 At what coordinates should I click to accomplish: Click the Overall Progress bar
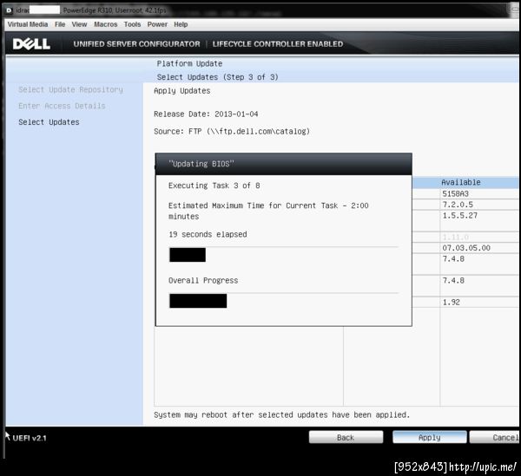[x=284, y=301]
